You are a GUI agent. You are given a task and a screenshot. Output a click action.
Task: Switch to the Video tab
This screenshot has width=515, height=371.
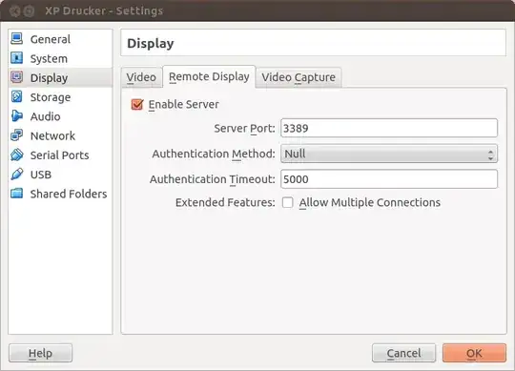141,77
